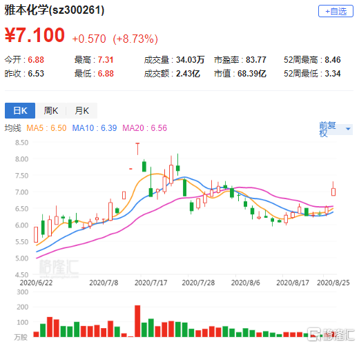
Task: Click the 2020/8/25 date axis label
Action: pyautogui.click(x=333, y=283)
